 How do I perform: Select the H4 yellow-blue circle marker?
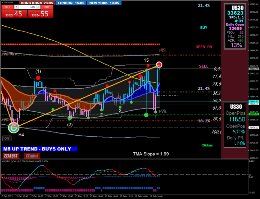14,128
